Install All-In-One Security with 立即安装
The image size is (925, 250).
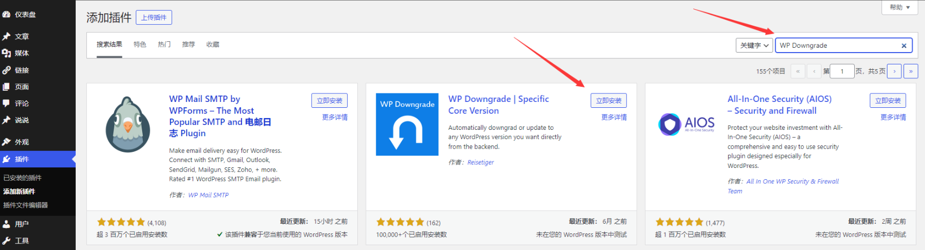pos(888,100)
